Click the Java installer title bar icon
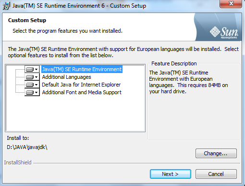This screenshot has height=186, width=245. click(x=6, y=6)
